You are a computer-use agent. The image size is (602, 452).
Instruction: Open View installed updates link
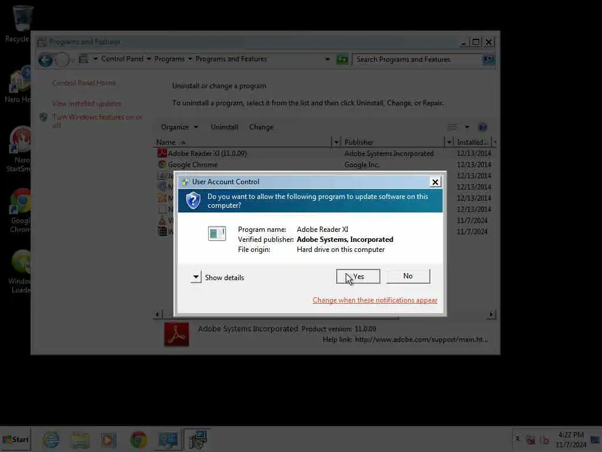86,104
